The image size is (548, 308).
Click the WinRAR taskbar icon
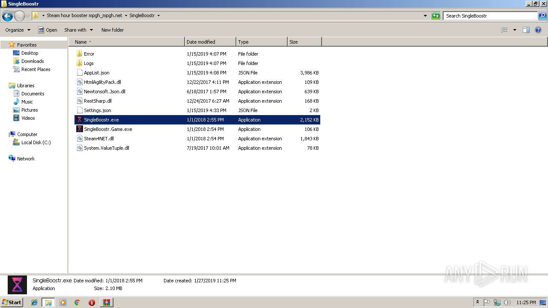106,302
